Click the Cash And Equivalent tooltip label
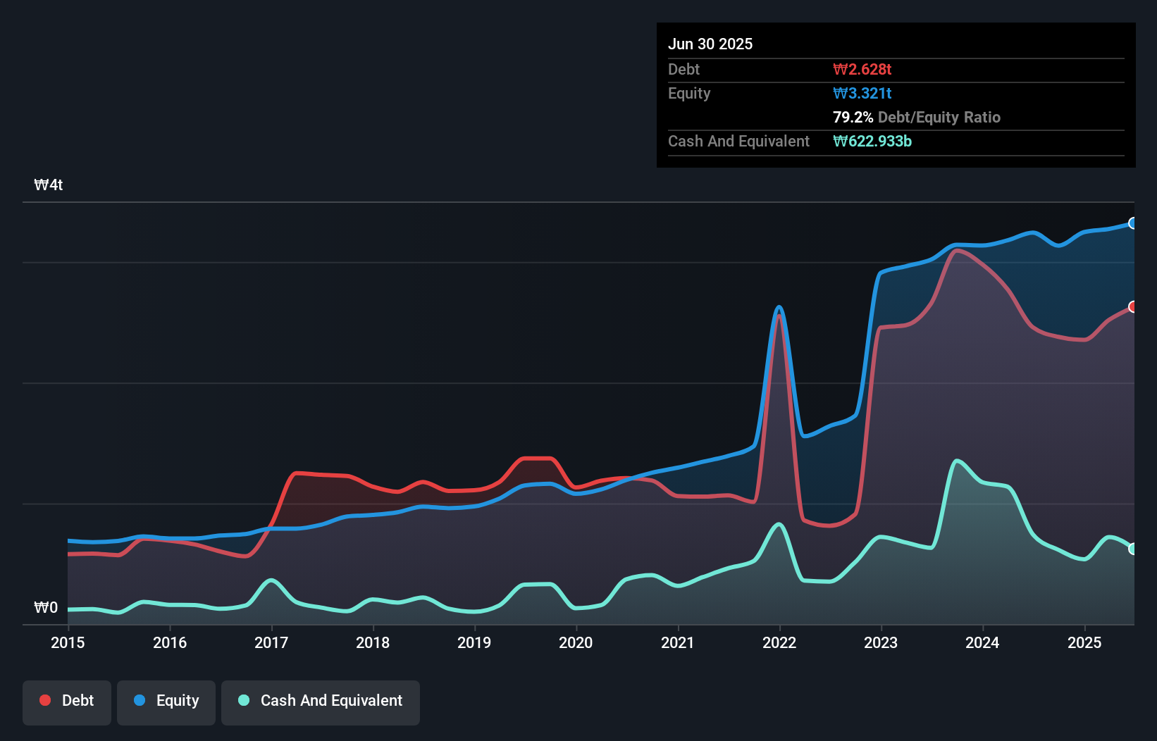 [x=739, y=141]
